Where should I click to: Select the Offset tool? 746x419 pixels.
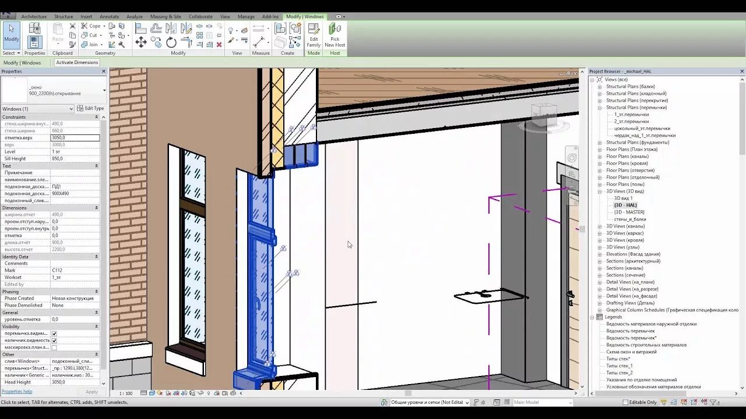click(156, 29)
